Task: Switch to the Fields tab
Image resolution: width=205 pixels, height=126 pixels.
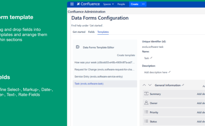Action: 91,32
